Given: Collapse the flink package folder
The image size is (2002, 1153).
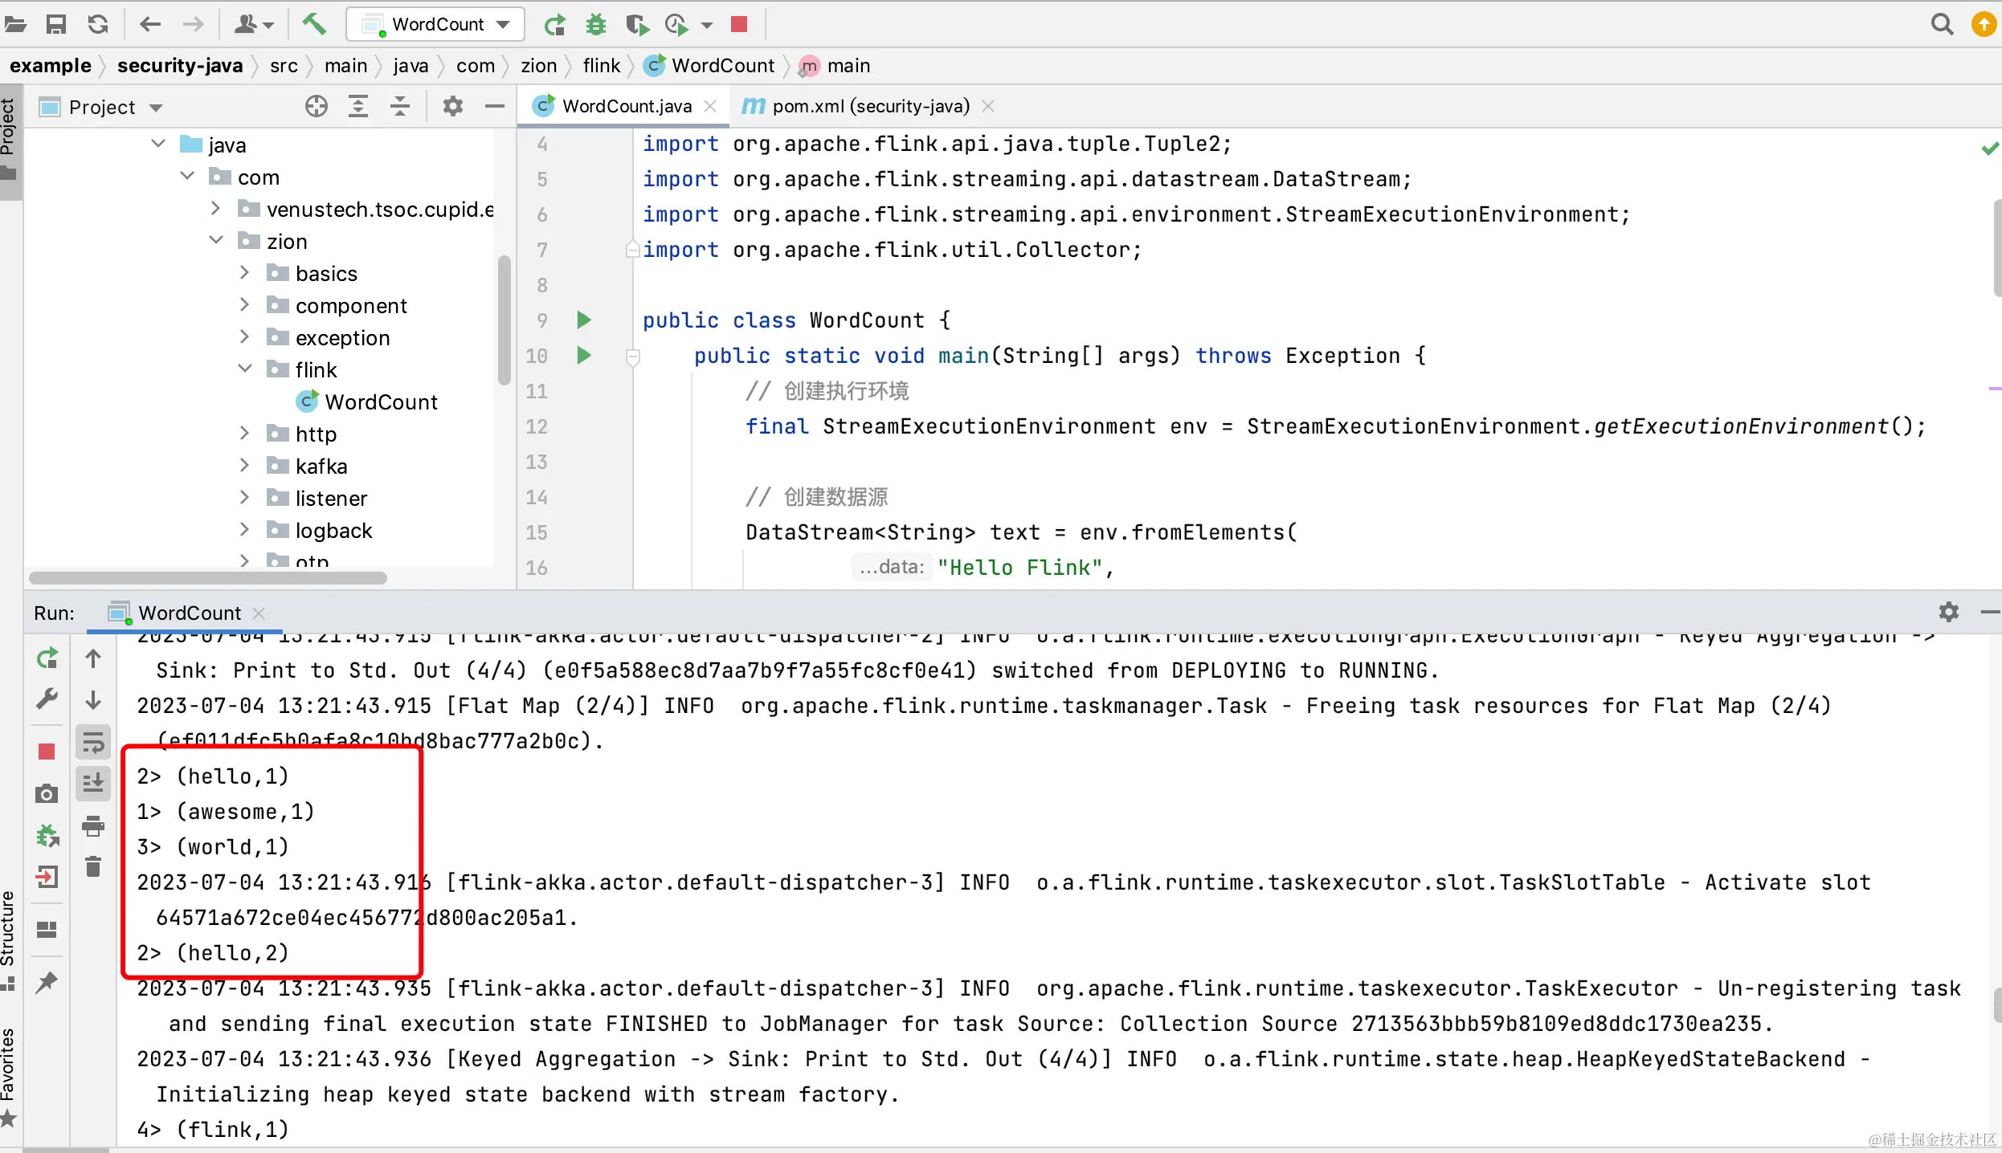Looking at the screenshot, I should pos(245,369).
